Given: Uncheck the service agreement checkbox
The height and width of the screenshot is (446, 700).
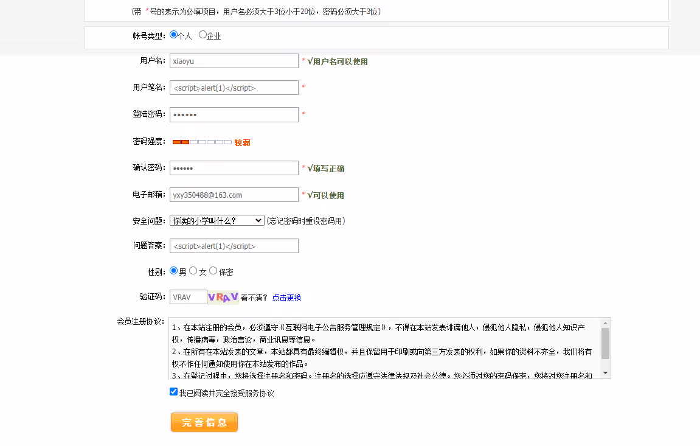Looking at the screenshot, I should point(173,392).
